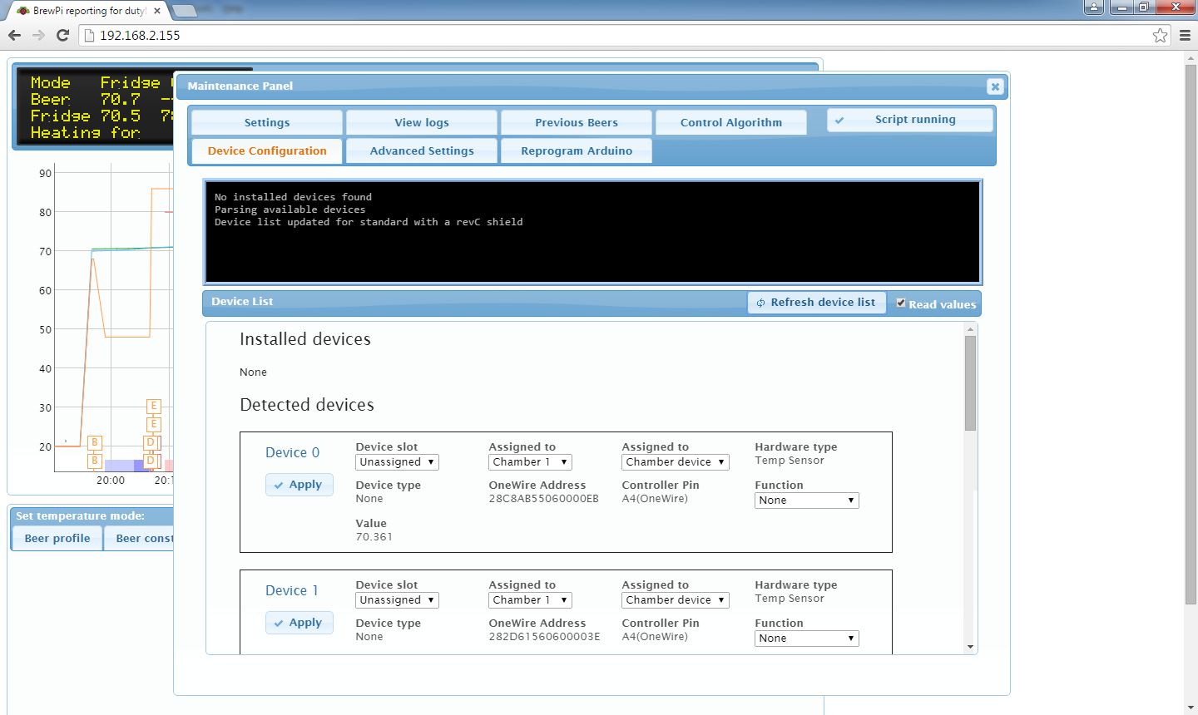Click the device list scroll up arrow
This screenshot has width=1198, height=715.
[970, 329]
